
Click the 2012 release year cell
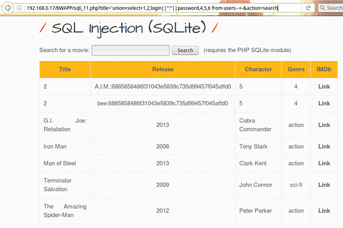coord(163,211)
